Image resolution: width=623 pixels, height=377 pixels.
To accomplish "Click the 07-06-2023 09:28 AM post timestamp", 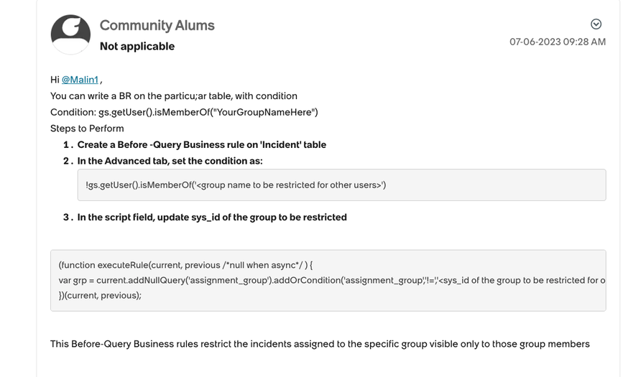I will pyautogui.click(x=558, y=42).
